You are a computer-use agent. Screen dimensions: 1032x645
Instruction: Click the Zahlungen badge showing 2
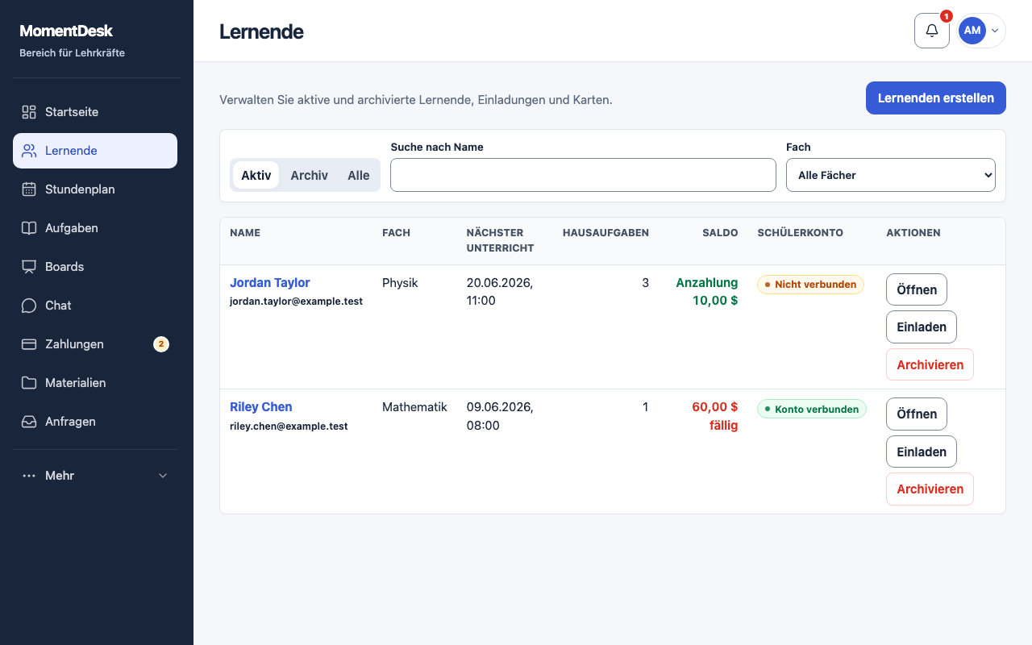[x=161, y=344]
